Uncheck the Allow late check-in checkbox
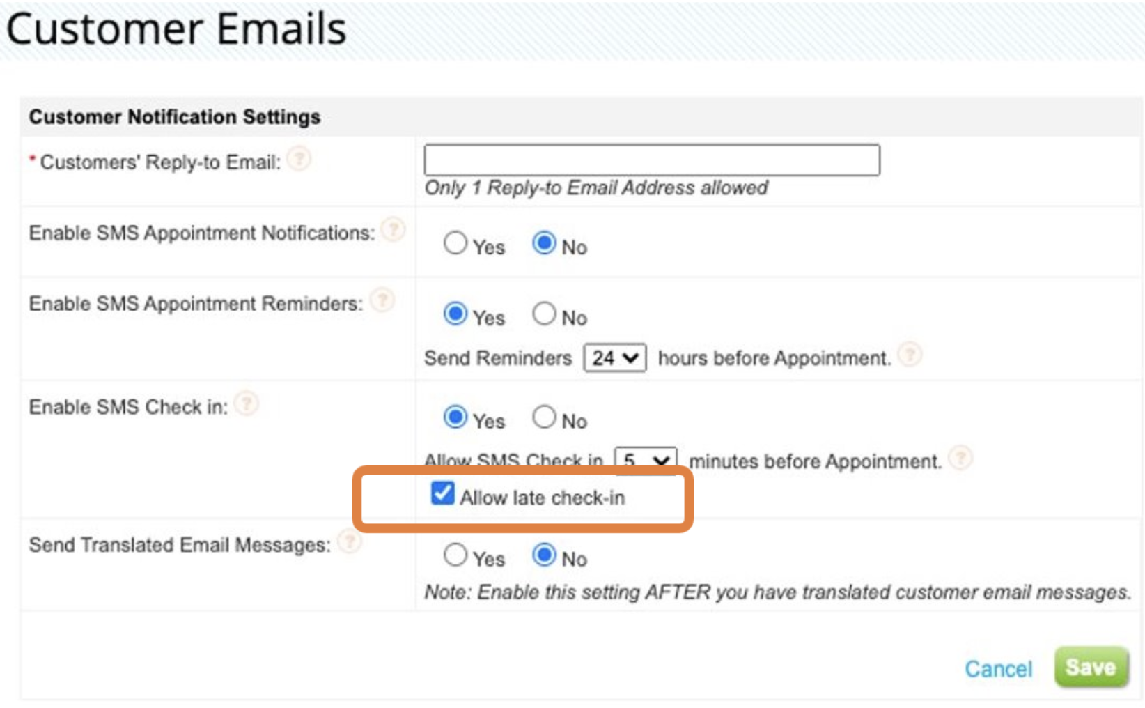Viewport: 1145px width, 708px height. pos(443,493)
